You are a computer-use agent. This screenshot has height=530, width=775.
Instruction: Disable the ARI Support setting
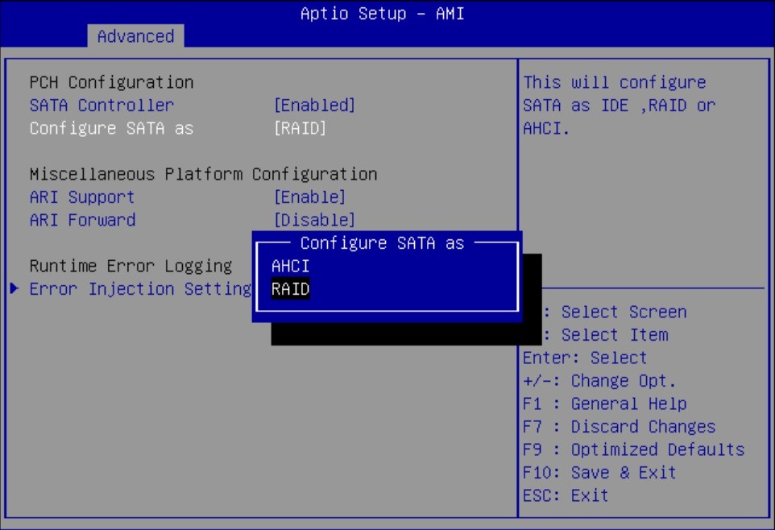pos(310,197)
